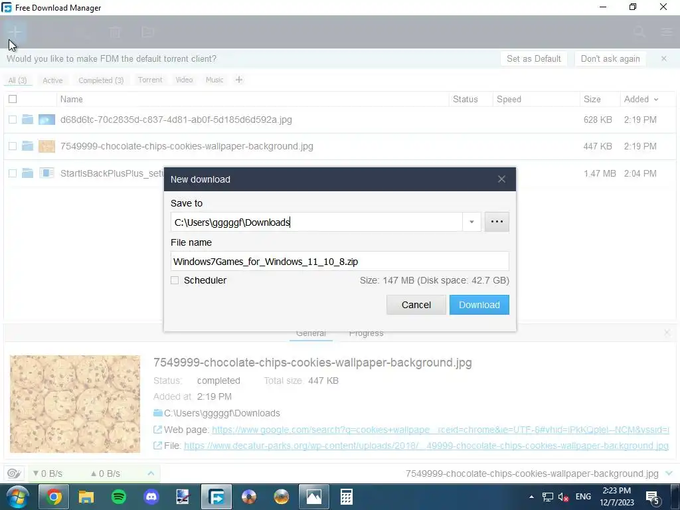Browse folders with the ellipsis button

[x=497, y=222]
